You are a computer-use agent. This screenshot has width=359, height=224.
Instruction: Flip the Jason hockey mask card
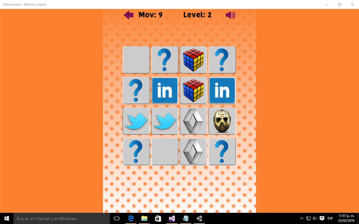point(222,121)
